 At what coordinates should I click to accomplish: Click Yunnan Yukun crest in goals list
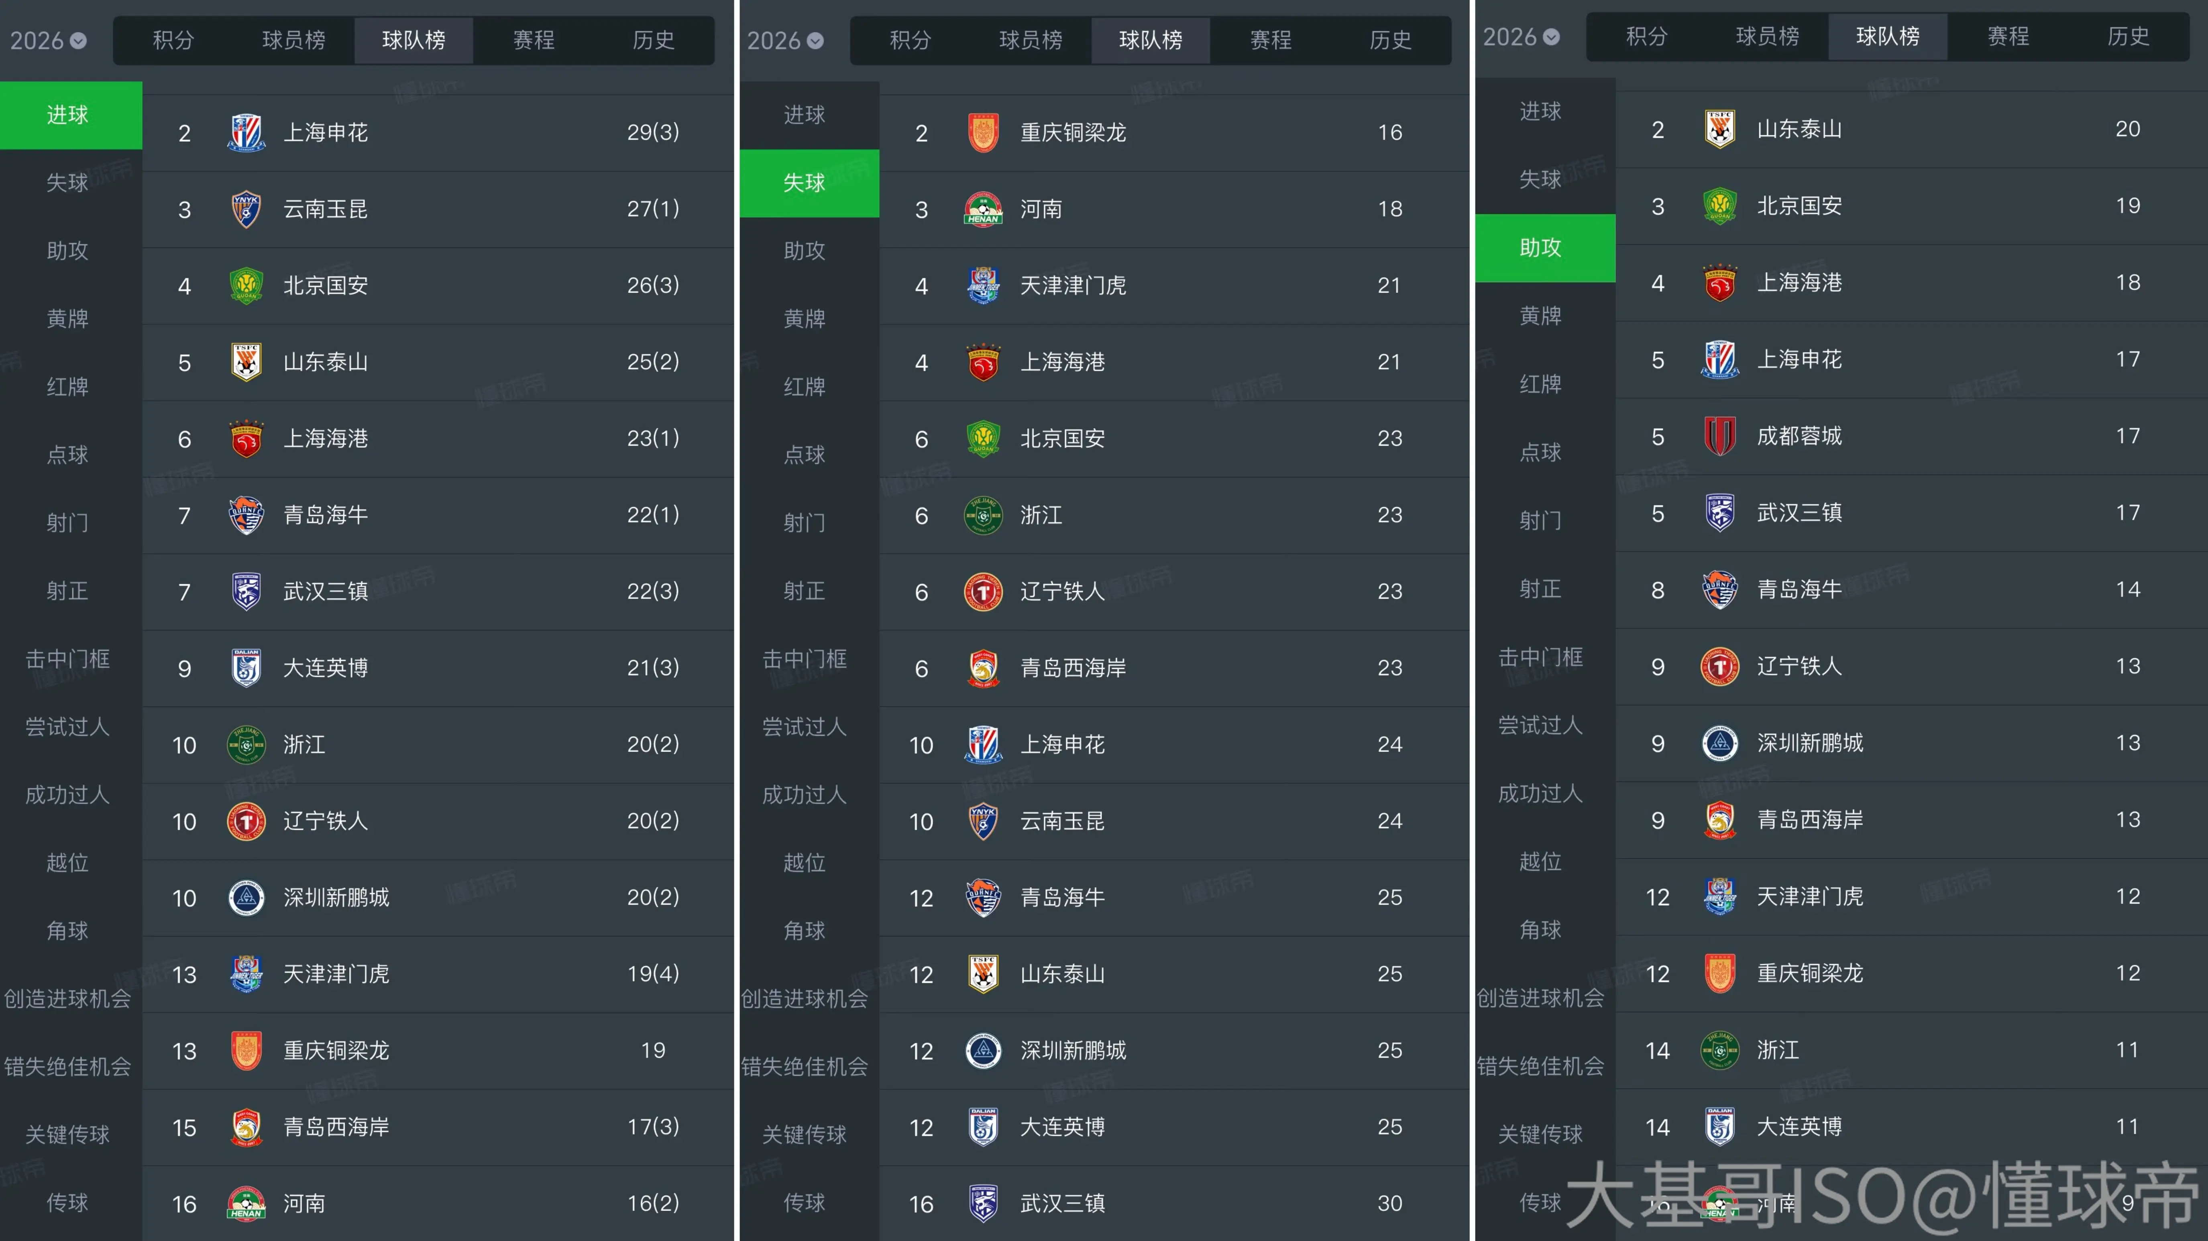point(246,209)
